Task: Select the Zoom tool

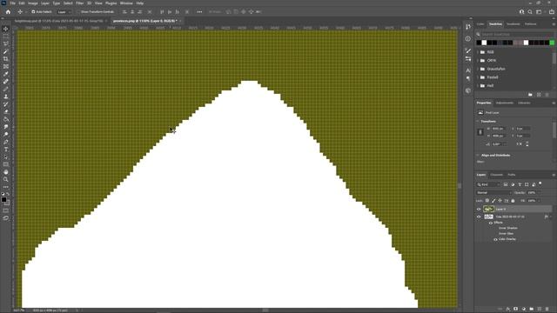Action: click(x=6, y=179)
